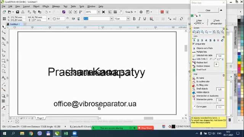The height and width of the screenshot is (137, 244).
Task: Open the Bitmaps menu
Action: point(56,6)
